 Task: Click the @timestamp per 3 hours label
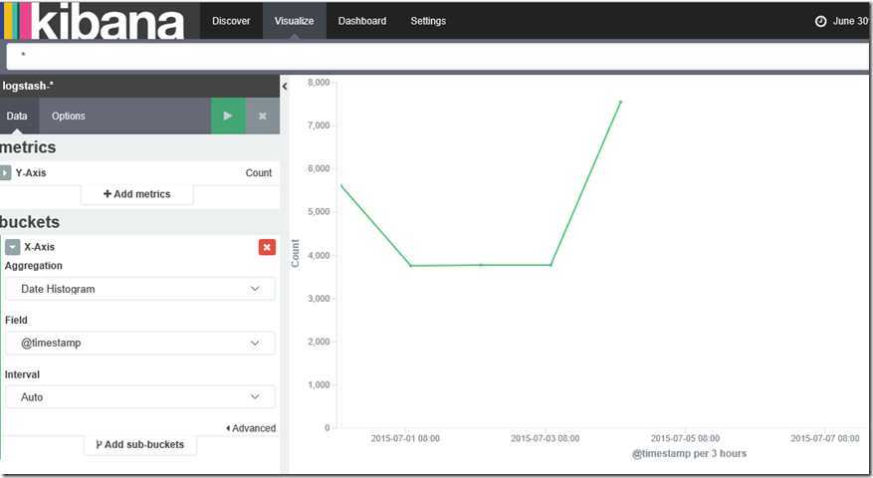(x=689, y=453)
